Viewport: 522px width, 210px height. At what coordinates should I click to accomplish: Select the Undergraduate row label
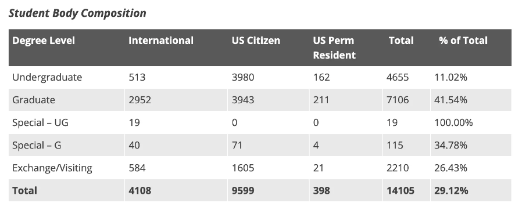click(x=47, y=77)
